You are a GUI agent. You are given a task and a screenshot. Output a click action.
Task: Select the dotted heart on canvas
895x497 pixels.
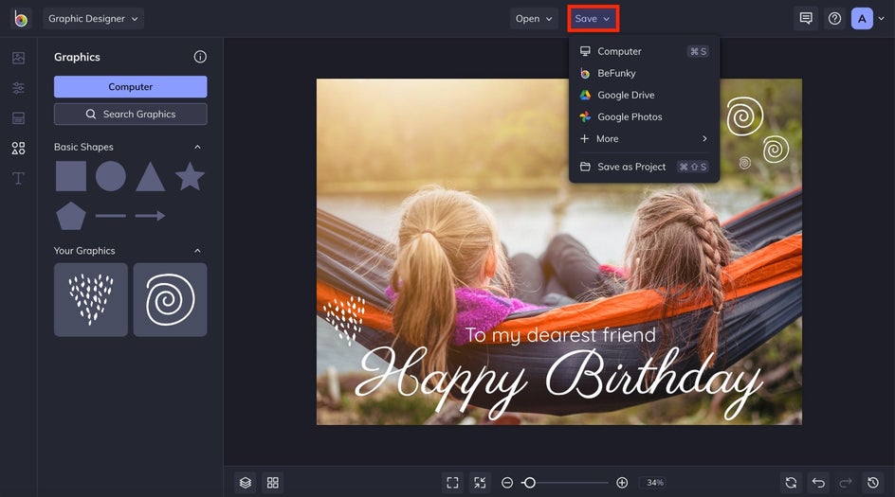click(344, 320)
